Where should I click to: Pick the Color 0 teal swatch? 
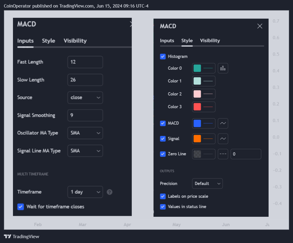tap(197, 68)
